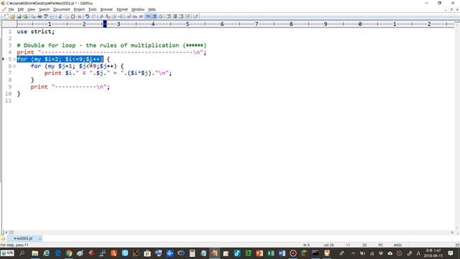Open the Browser menu
This screenshot has width=460, height=259.
tap(106, 9)
